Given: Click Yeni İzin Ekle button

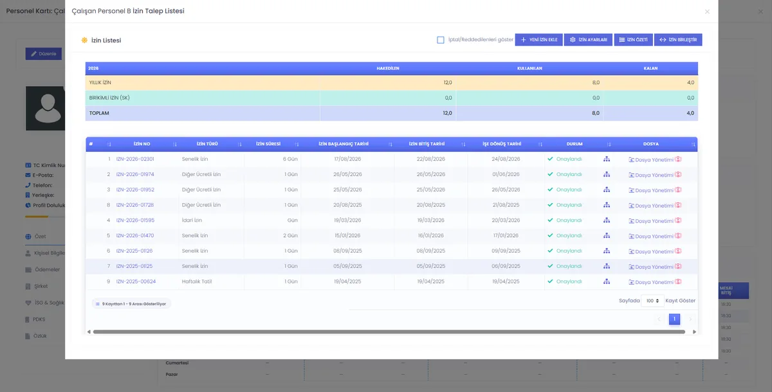Looking at the screenshot, I should (539, 40).
